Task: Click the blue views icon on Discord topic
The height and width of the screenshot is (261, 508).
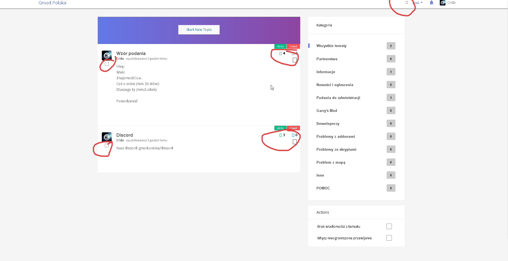Action: coord(292,135)
